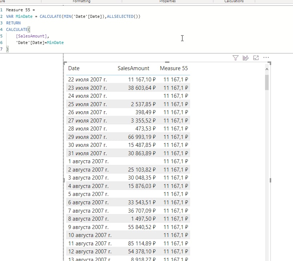The height and width of the screenshot is (261, 293).
Task: Click the CALCULATE keyword on line 4
Action: point(17,29)
